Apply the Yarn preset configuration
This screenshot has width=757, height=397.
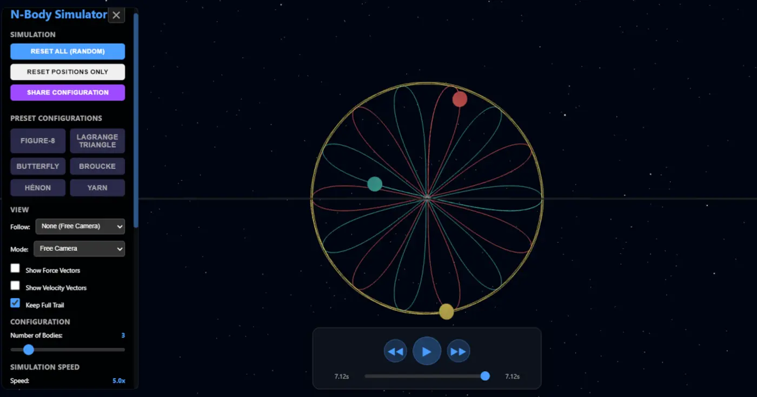[x=97, y=187]
